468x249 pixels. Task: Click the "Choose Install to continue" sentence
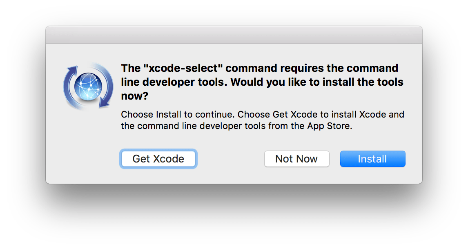178,114
